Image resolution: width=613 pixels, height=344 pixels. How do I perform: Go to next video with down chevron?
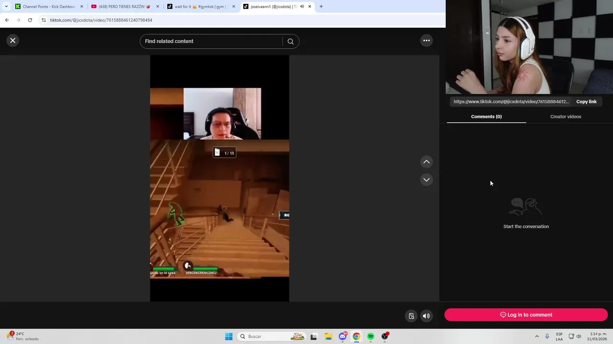pos(426,180)
